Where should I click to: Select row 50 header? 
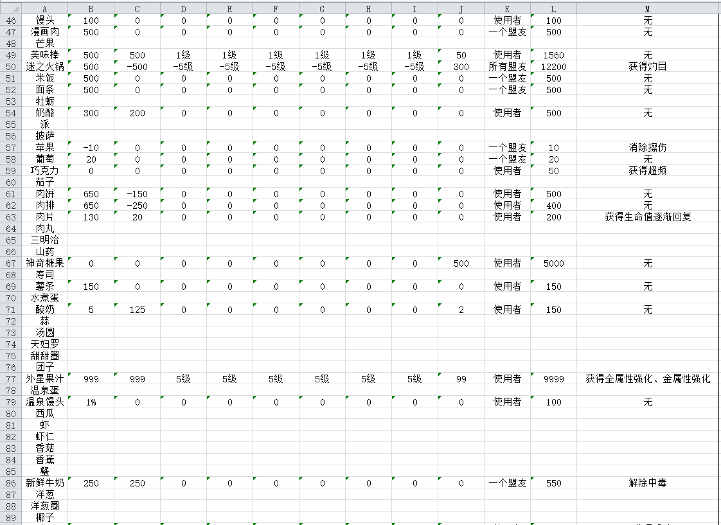tap(10, 67)
